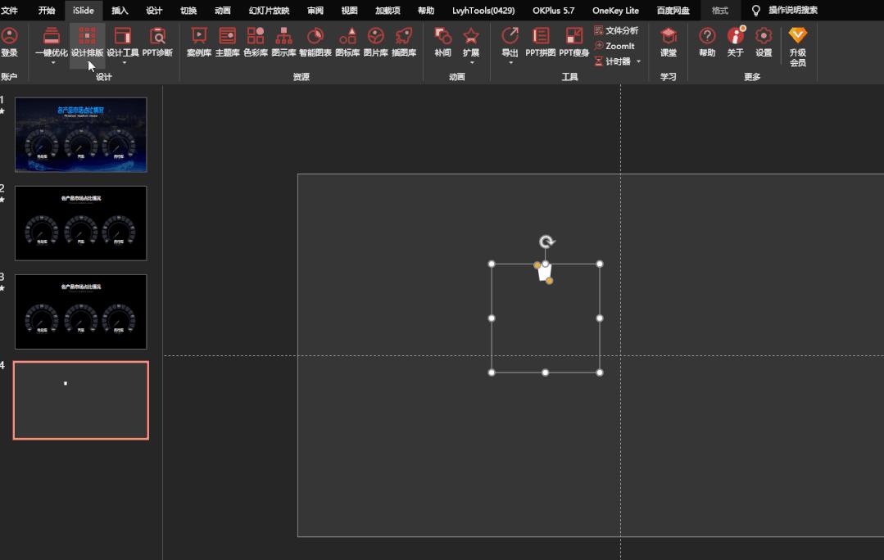Open the 图片库 picture library
The width and height of the screenshot is (884, 560).
[x=375, y=42]
